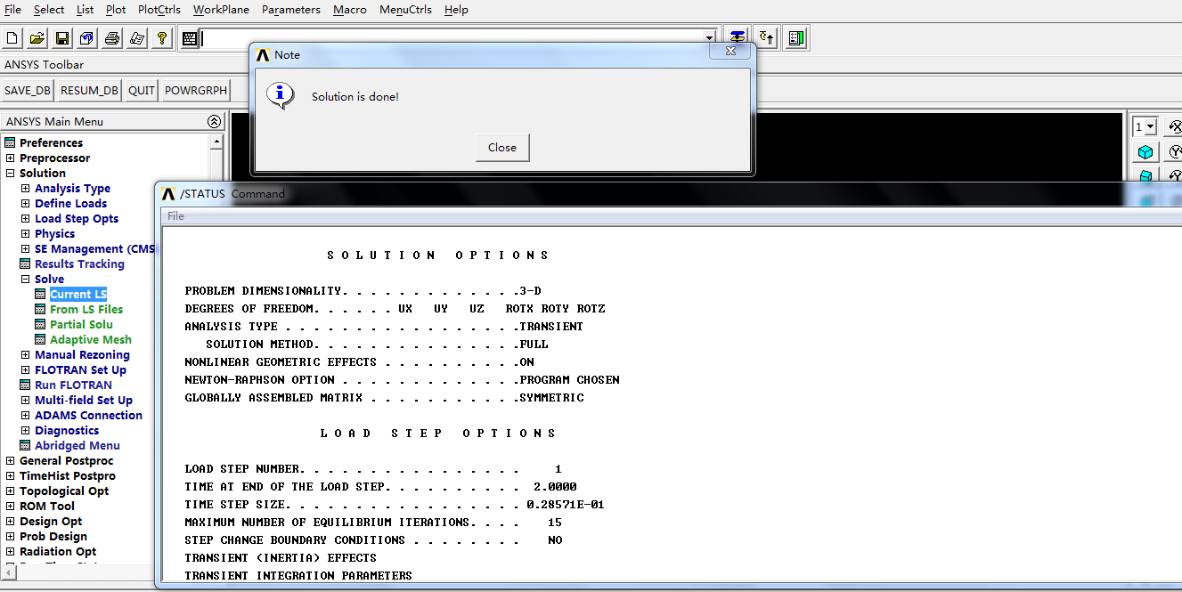Click the cyan Isometric View cube icon

1145,152
